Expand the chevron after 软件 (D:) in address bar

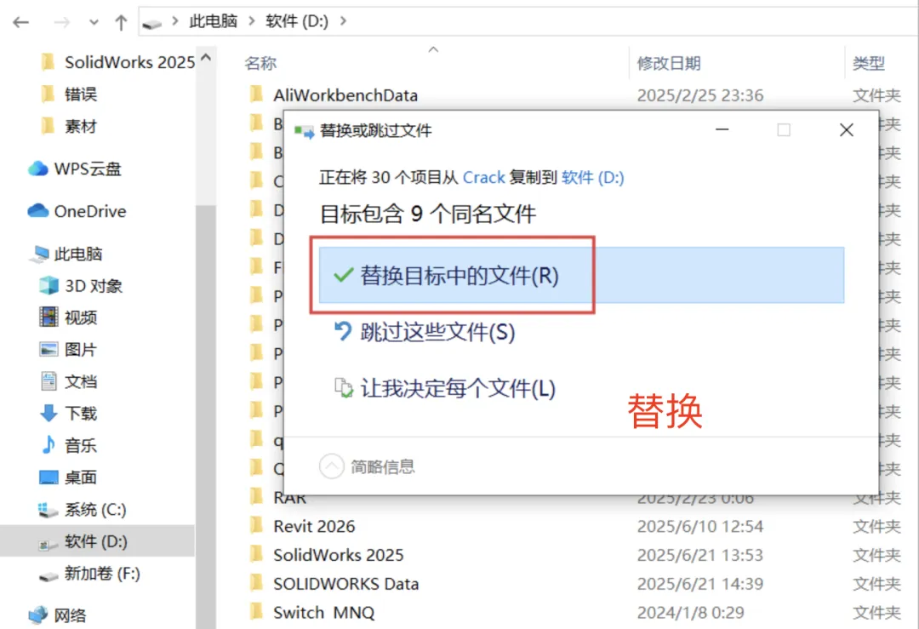pyautogui.click(x=344, y=21)
